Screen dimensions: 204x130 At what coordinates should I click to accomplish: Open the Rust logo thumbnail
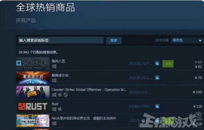33,106
